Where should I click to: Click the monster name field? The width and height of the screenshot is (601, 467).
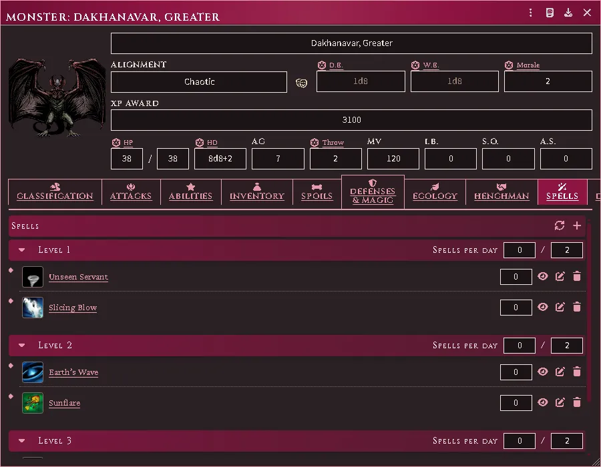(x=351, y=43)
